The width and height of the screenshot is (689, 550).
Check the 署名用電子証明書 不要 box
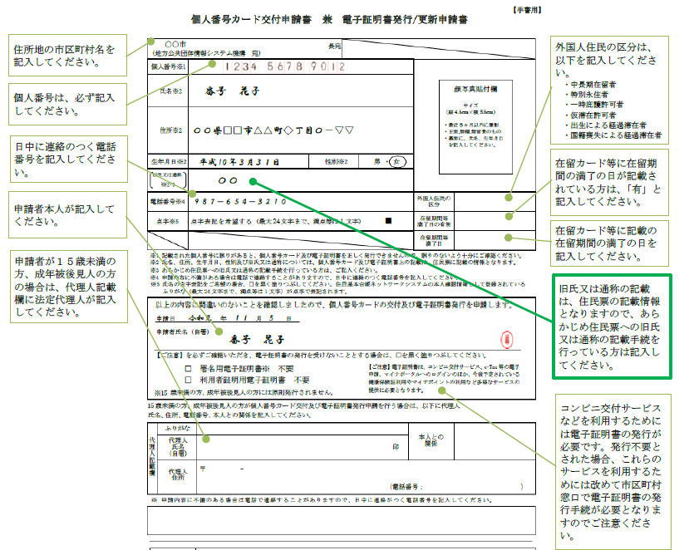pyautogui.click(x=188, y=369)
